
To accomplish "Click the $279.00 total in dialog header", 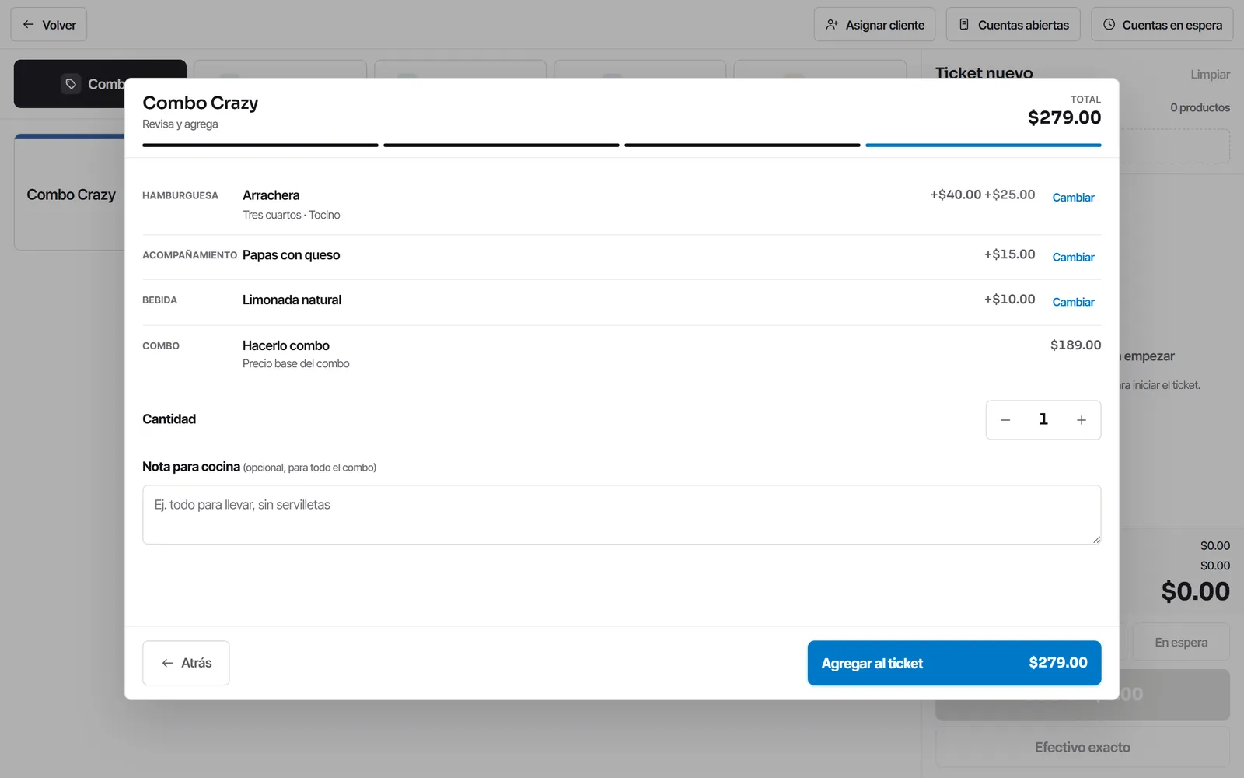I will coord(1064,117).
